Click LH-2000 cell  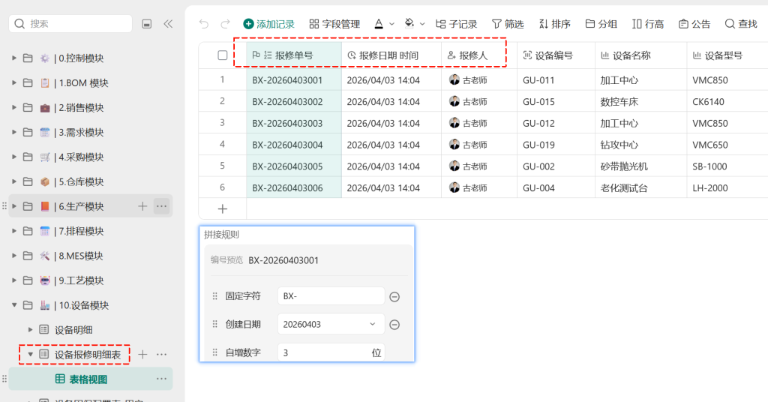click(727, 187)
